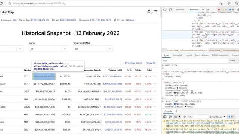Sort by Volume (24h) column header
Image resolution: width=239 pixels, height=134 pixels.
point(115,70)
